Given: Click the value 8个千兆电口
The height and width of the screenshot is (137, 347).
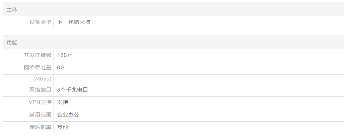Looking at the screenshot, I should [x=73, y=90].
